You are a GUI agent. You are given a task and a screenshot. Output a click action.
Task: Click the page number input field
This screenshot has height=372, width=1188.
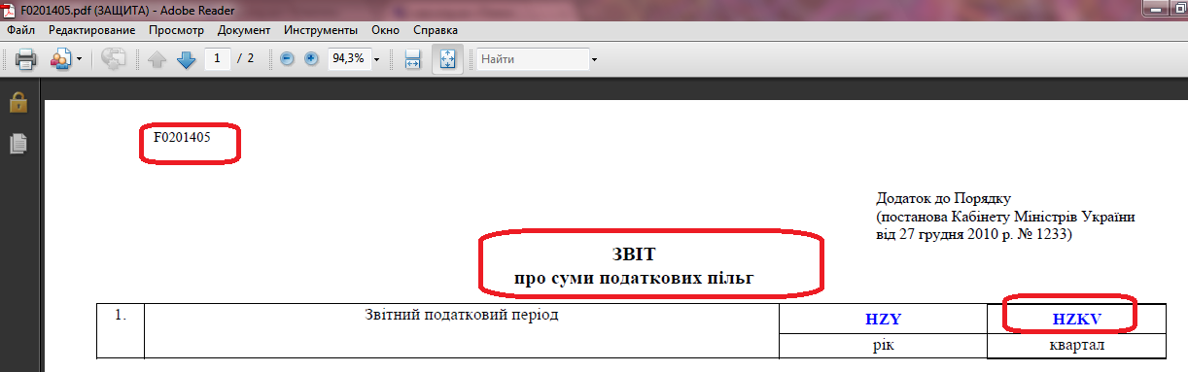[x=217, y=59]
